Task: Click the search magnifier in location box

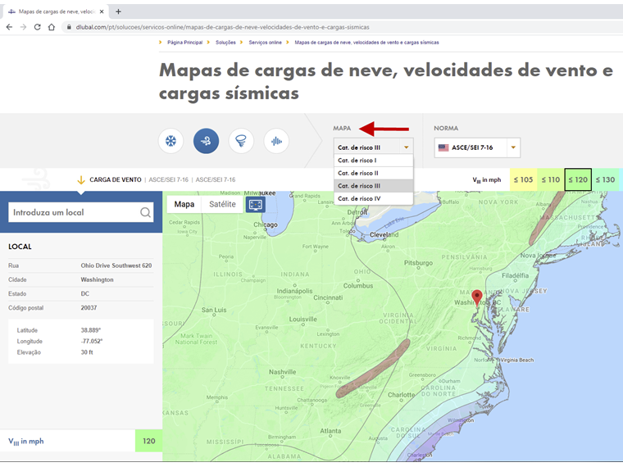Action: (145, 212)
